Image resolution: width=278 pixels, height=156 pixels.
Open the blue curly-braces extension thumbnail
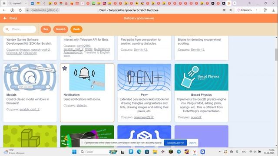(144, 136)
